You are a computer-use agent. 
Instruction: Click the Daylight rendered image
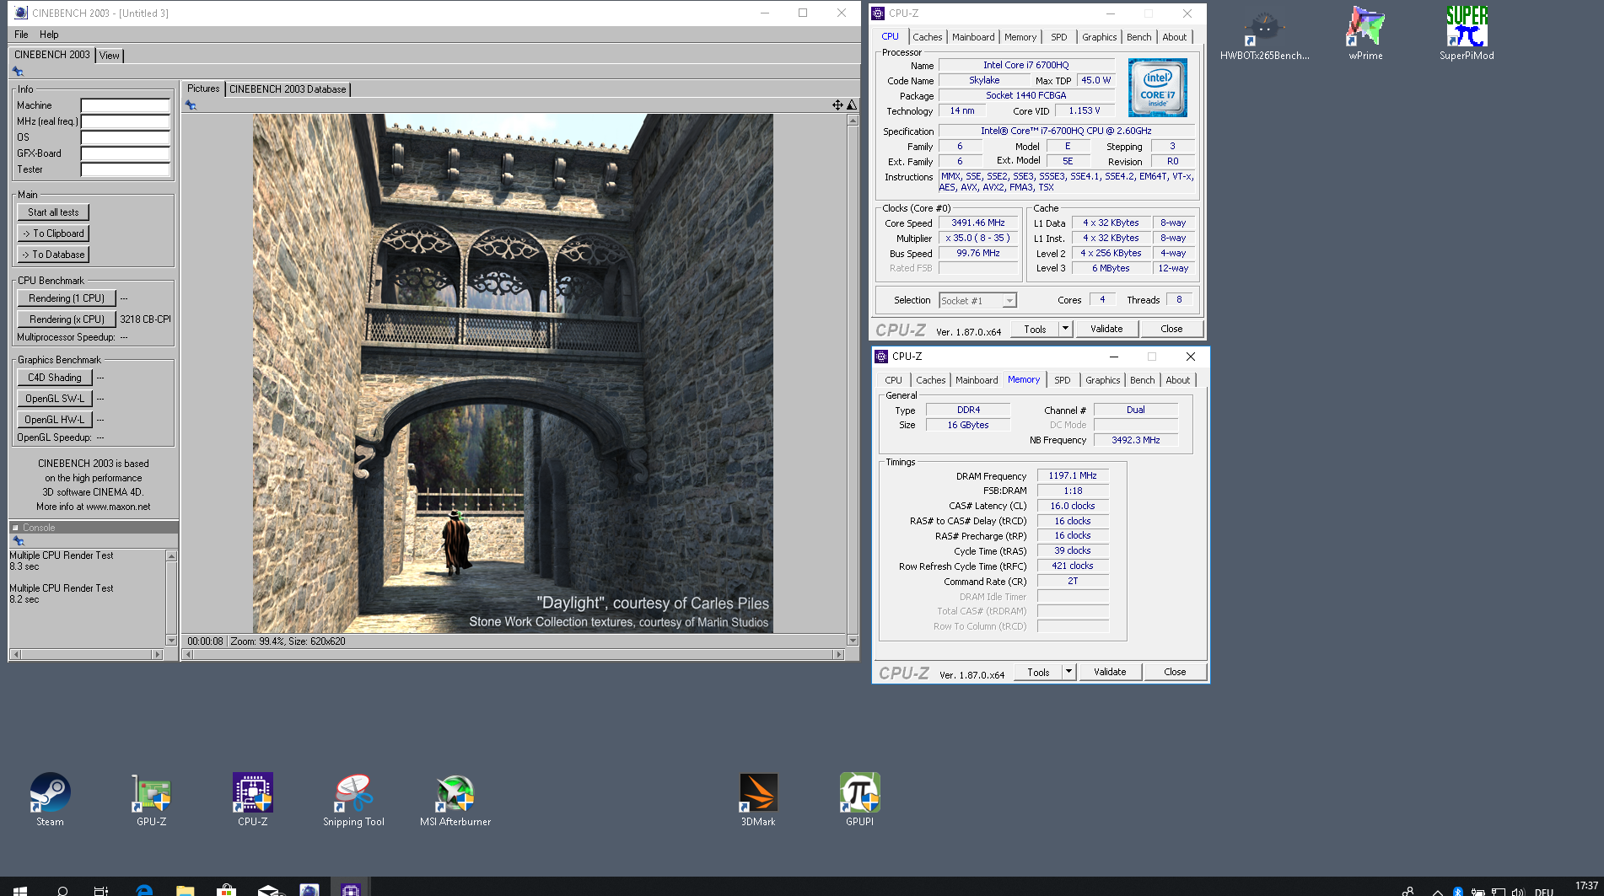pyautogui.click(x=513, y=373)
